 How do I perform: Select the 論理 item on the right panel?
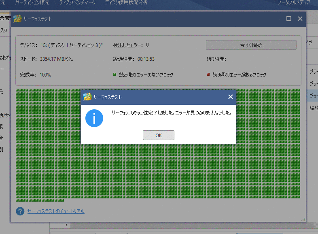[314, 108]
